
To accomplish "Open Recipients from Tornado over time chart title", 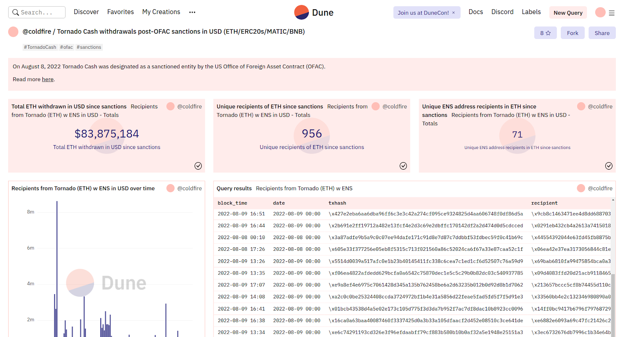I will tap(83, 188).
